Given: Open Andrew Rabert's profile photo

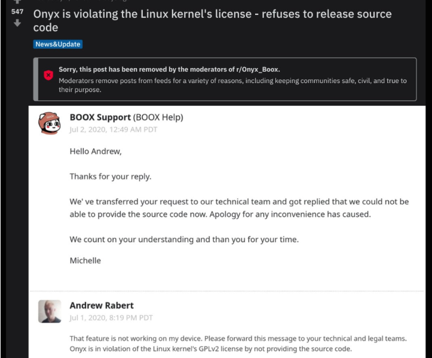Looking at the screenshot, I should coord(50,311).
